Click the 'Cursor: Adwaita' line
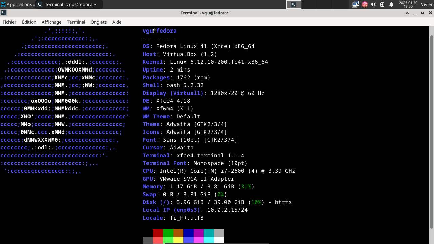This screenshot has width=434, height=244. [168, 147]
